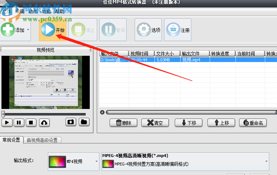The height and width of the screenshot is (175, 277).
Task: Click the 视频.mp4 output file cell
Action: [195, 60]
